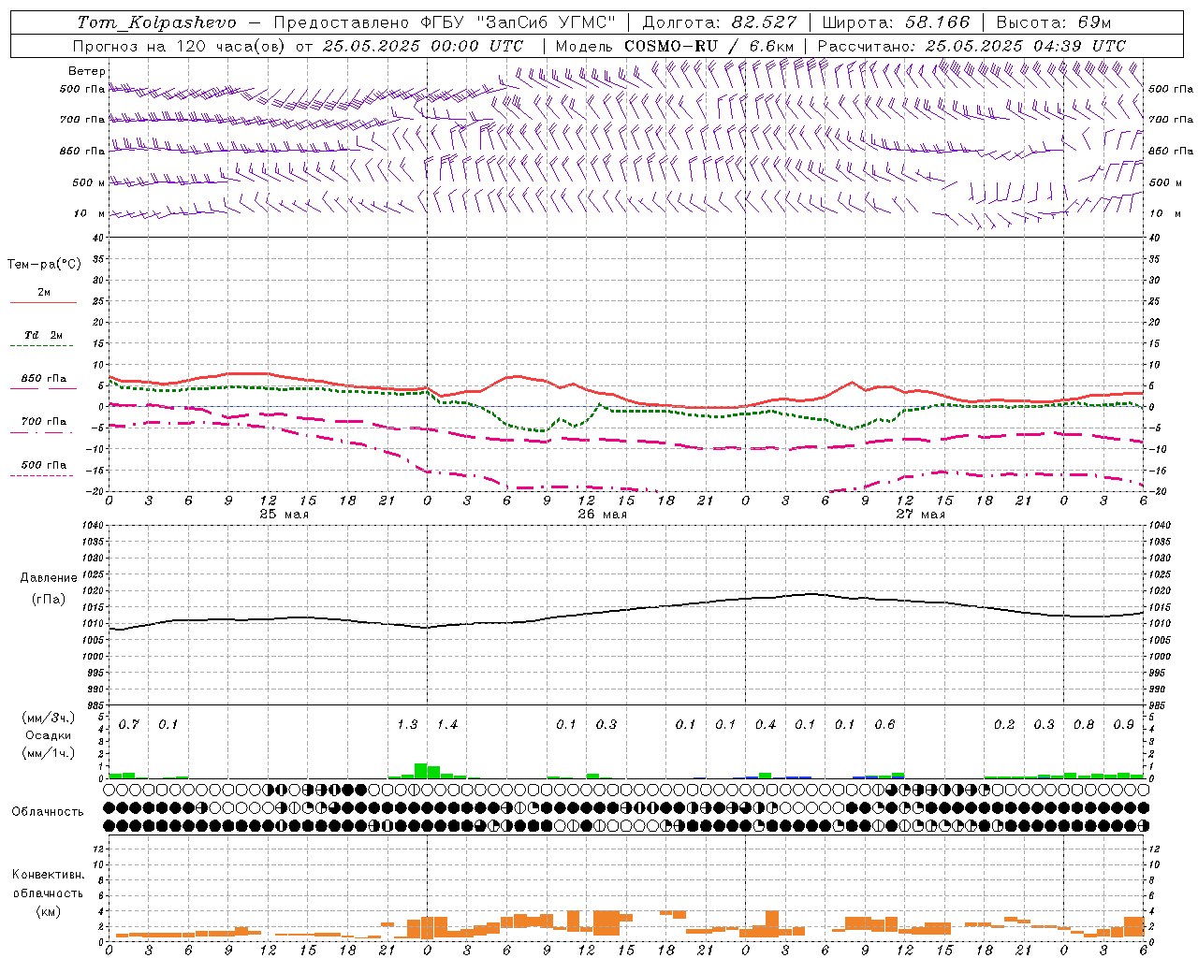Click the 0.2 precipitation amount

[1004, 725]
